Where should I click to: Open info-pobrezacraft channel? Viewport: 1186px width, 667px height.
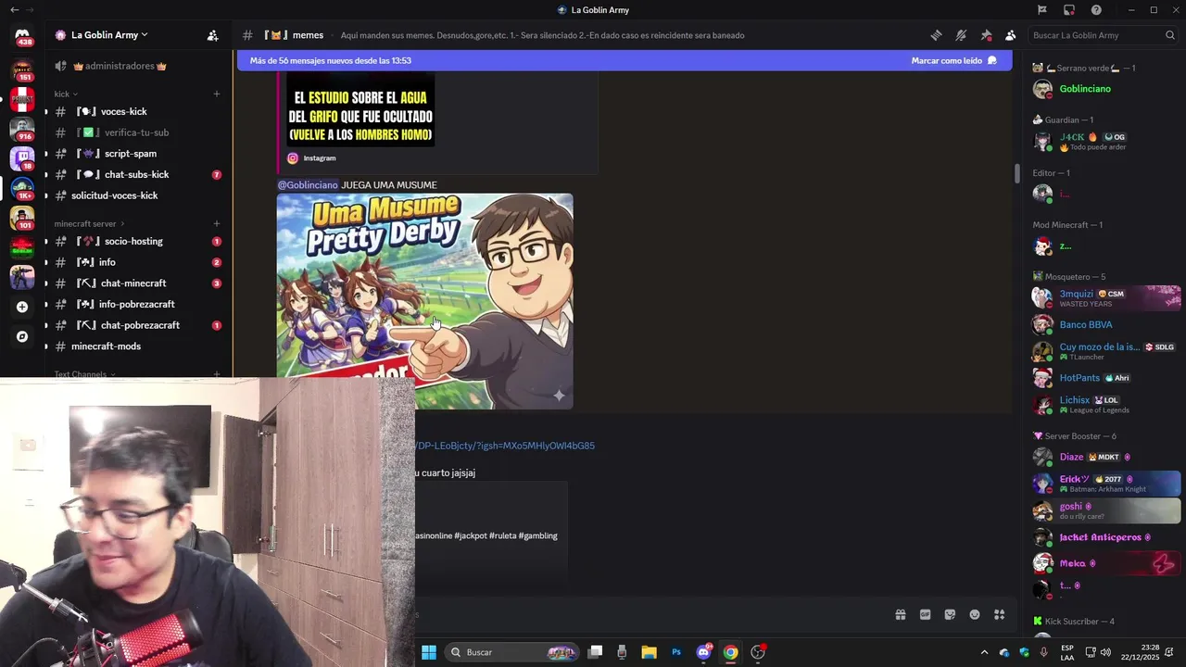tap(136, 304)
